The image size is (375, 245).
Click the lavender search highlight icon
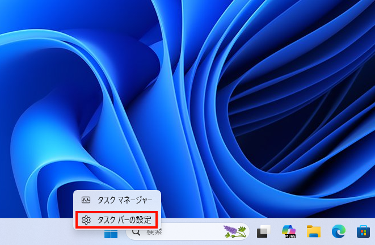235,231
